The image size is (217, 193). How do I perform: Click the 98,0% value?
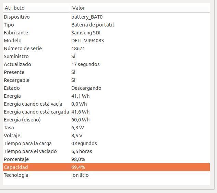pos(78,159)
